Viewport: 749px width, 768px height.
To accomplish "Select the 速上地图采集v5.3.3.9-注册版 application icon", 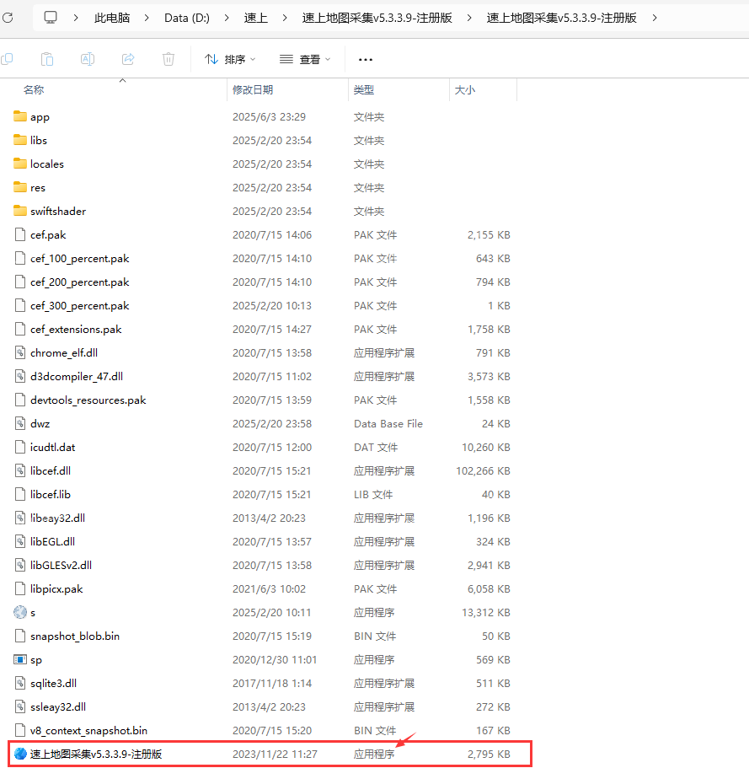I will point(20,754).
